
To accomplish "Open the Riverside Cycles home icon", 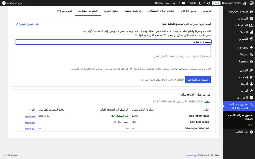I will coord(244,3).
